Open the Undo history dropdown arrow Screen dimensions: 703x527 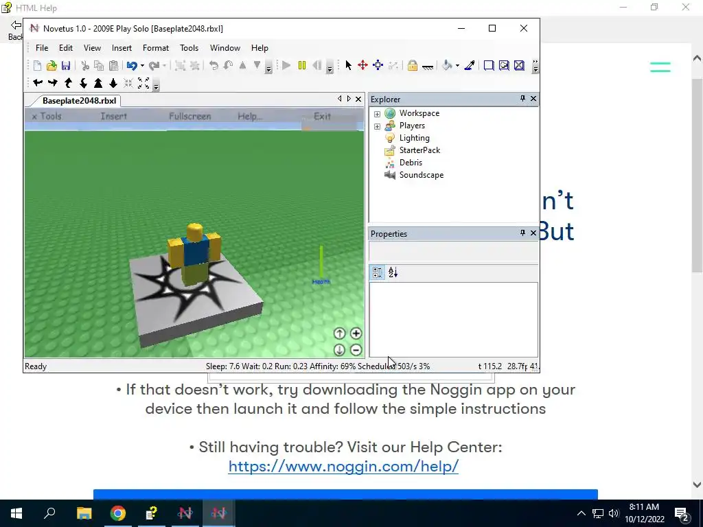pos(142,66)
